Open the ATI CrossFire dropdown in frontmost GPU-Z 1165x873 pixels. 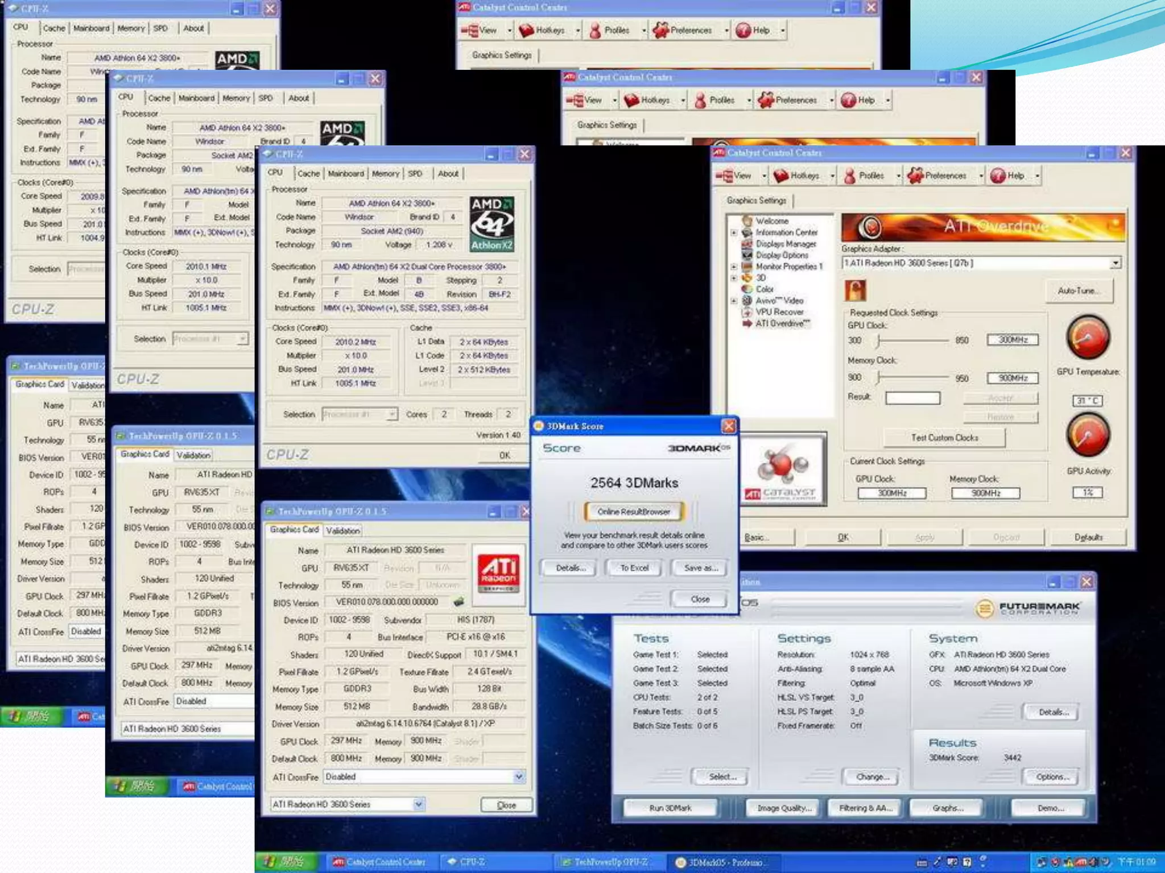[x=519, y=776]
